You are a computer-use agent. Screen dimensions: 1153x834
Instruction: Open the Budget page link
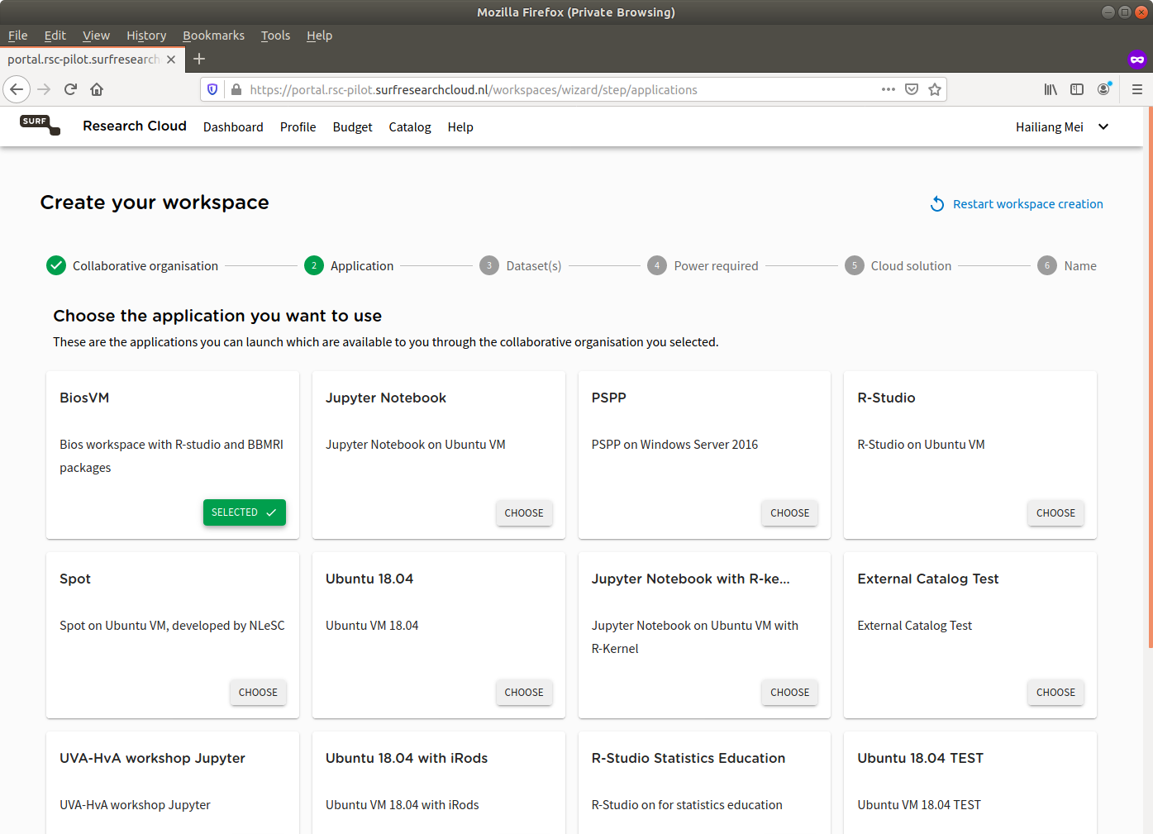353,127
